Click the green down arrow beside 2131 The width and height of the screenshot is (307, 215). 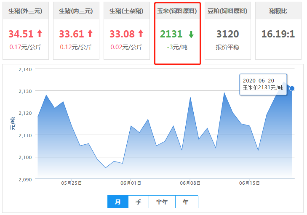[191, 34]
